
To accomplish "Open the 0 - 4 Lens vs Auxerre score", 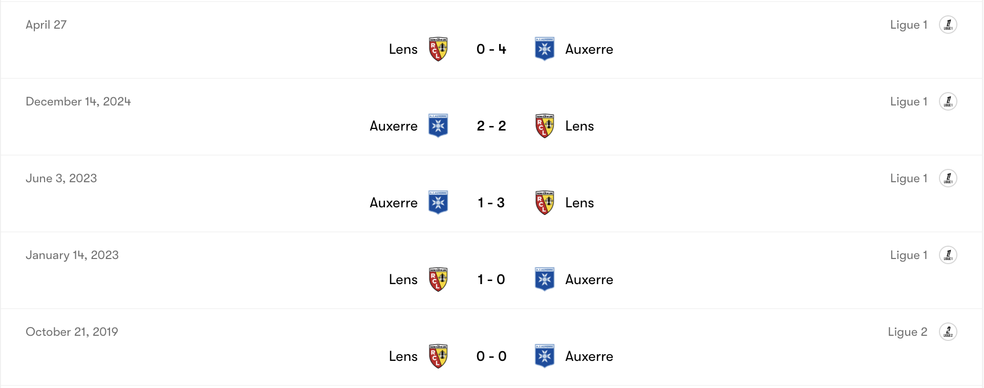I will click(x=491, y=49).
